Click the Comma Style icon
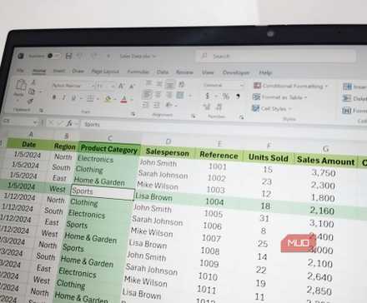 tap(238, 97)
